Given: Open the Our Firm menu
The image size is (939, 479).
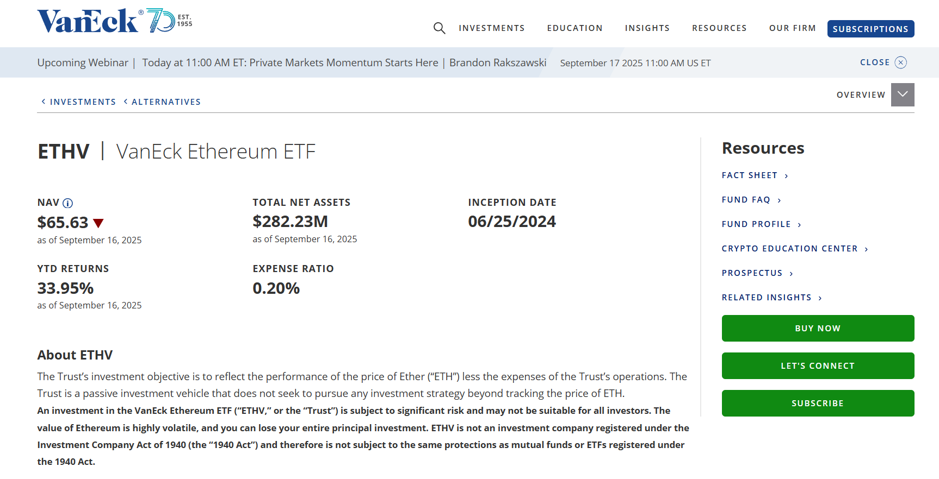Looking at the screenshot, I should pos(792,28).
